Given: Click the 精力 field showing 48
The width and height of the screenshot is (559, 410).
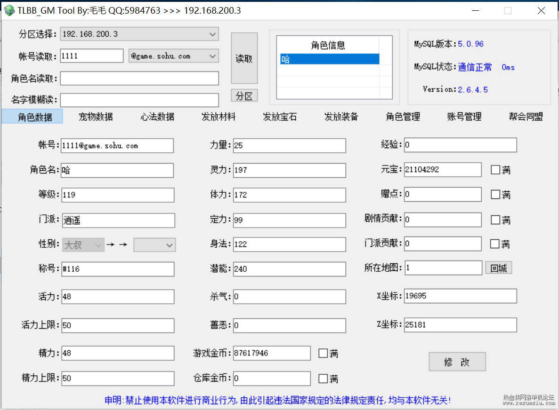Looking at the screenshot, I should (118, 353).
